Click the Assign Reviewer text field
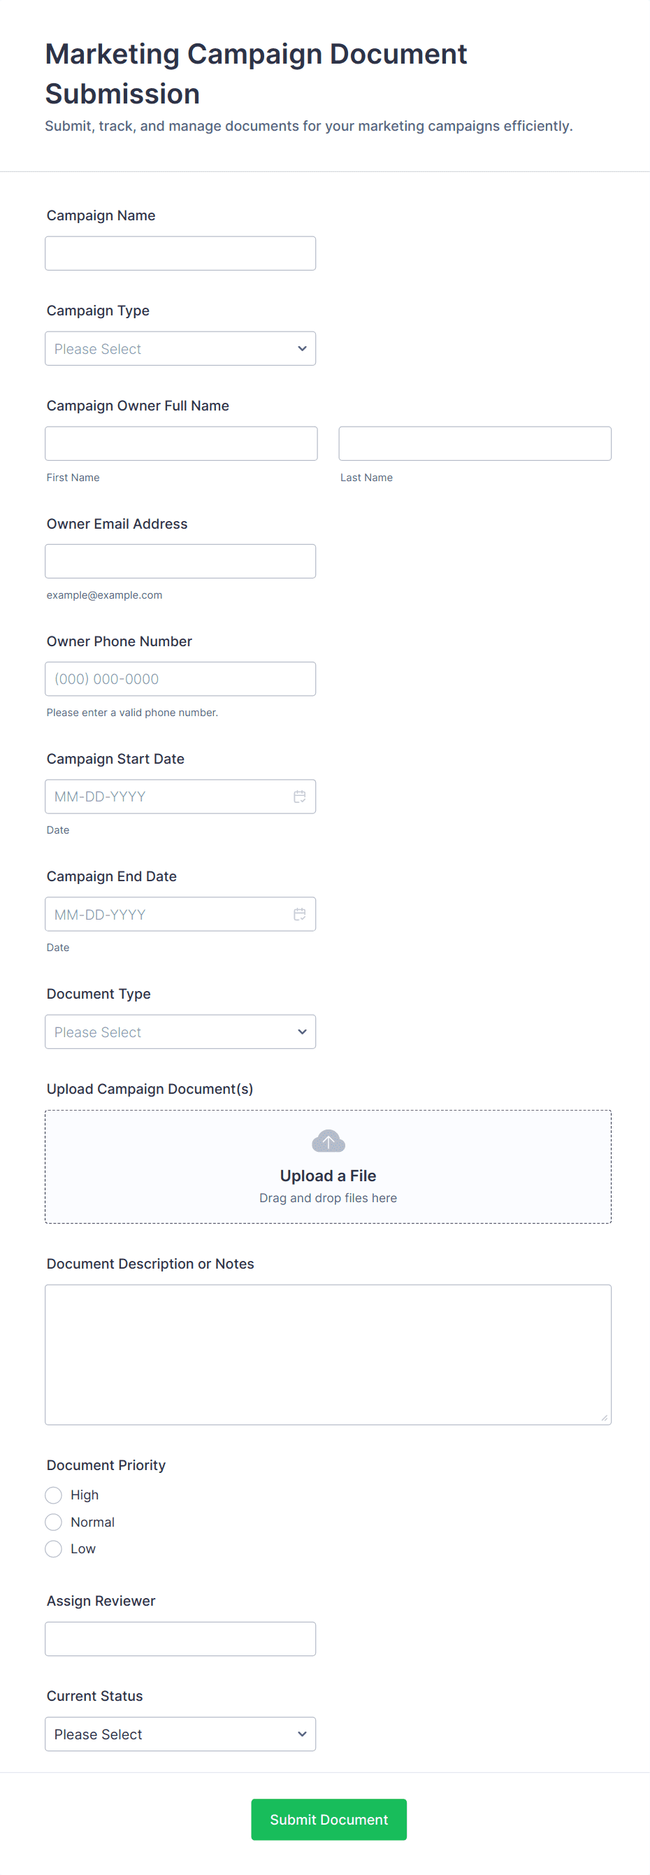 click(x=180, y=1639)
